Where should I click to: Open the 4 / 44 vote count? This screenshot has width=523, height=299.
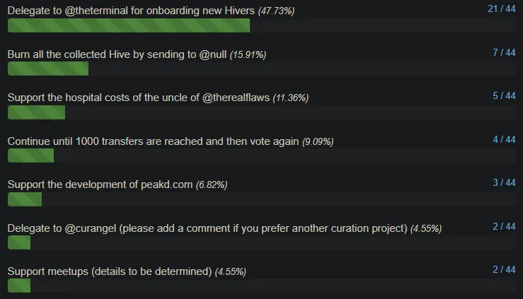[x=504, y=139]
